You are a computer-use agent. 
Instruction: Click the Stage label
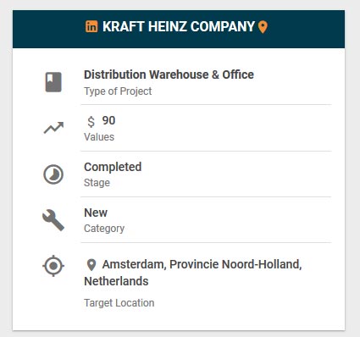(97, 183)
